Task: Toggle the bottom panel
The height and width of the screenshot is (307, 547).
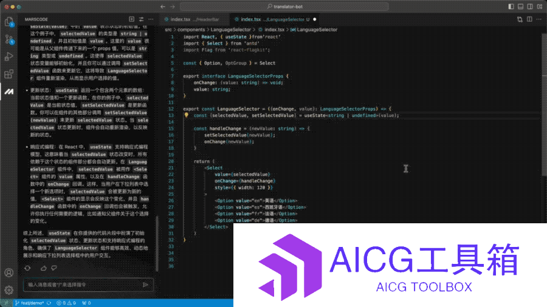Action: point(520,7)
